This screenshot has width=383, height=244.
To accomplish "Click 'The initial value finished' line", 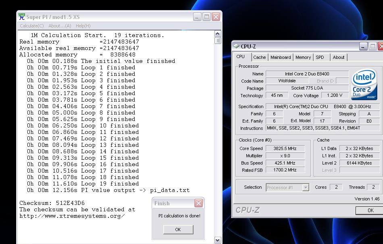I will [101, 61].
